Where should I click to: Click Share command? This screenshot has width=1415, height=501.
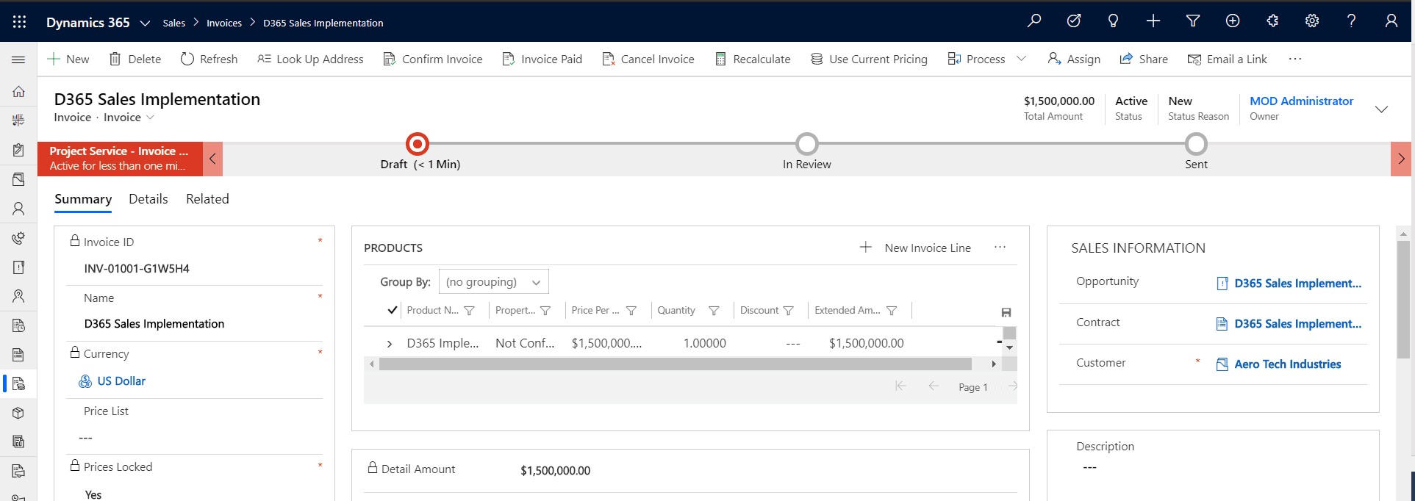1143,59
